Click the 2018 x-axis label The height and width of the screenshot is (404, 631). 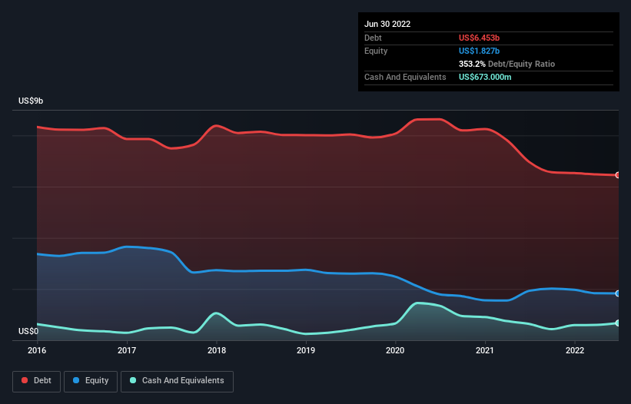click(217, 350)
